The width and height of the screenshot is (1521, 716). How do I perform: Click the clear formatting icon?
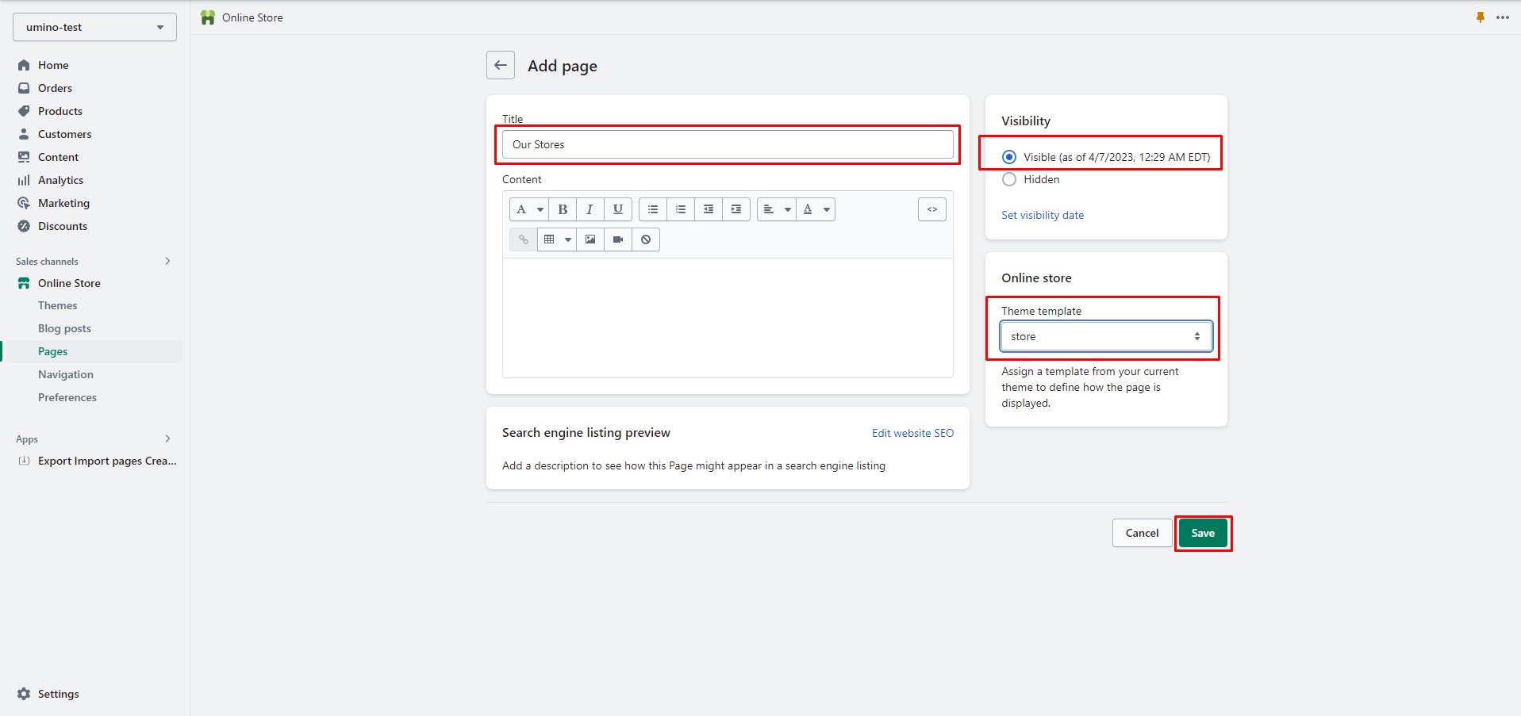pyautogui.click(x=646, y=239)
